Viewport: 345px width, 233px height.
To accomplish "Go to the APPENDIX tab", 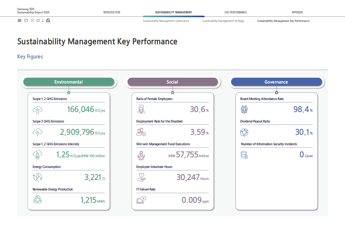I will [x=297, y=12].
